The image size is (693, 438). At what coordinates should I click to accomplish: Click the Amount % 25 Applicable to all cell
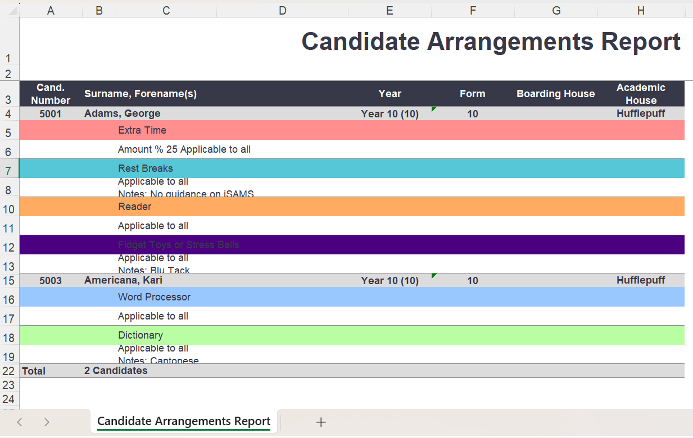point(184,149)
